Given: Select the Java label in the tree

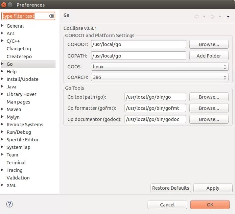Looking at the screenshot, I should pos(11,87).
